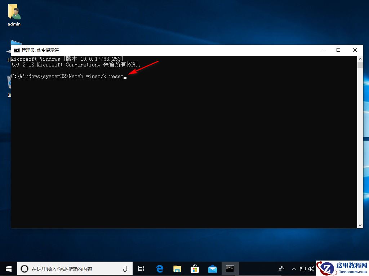
Task: Open the Ethernet network status flyout
Action: [x=303, y=268]
